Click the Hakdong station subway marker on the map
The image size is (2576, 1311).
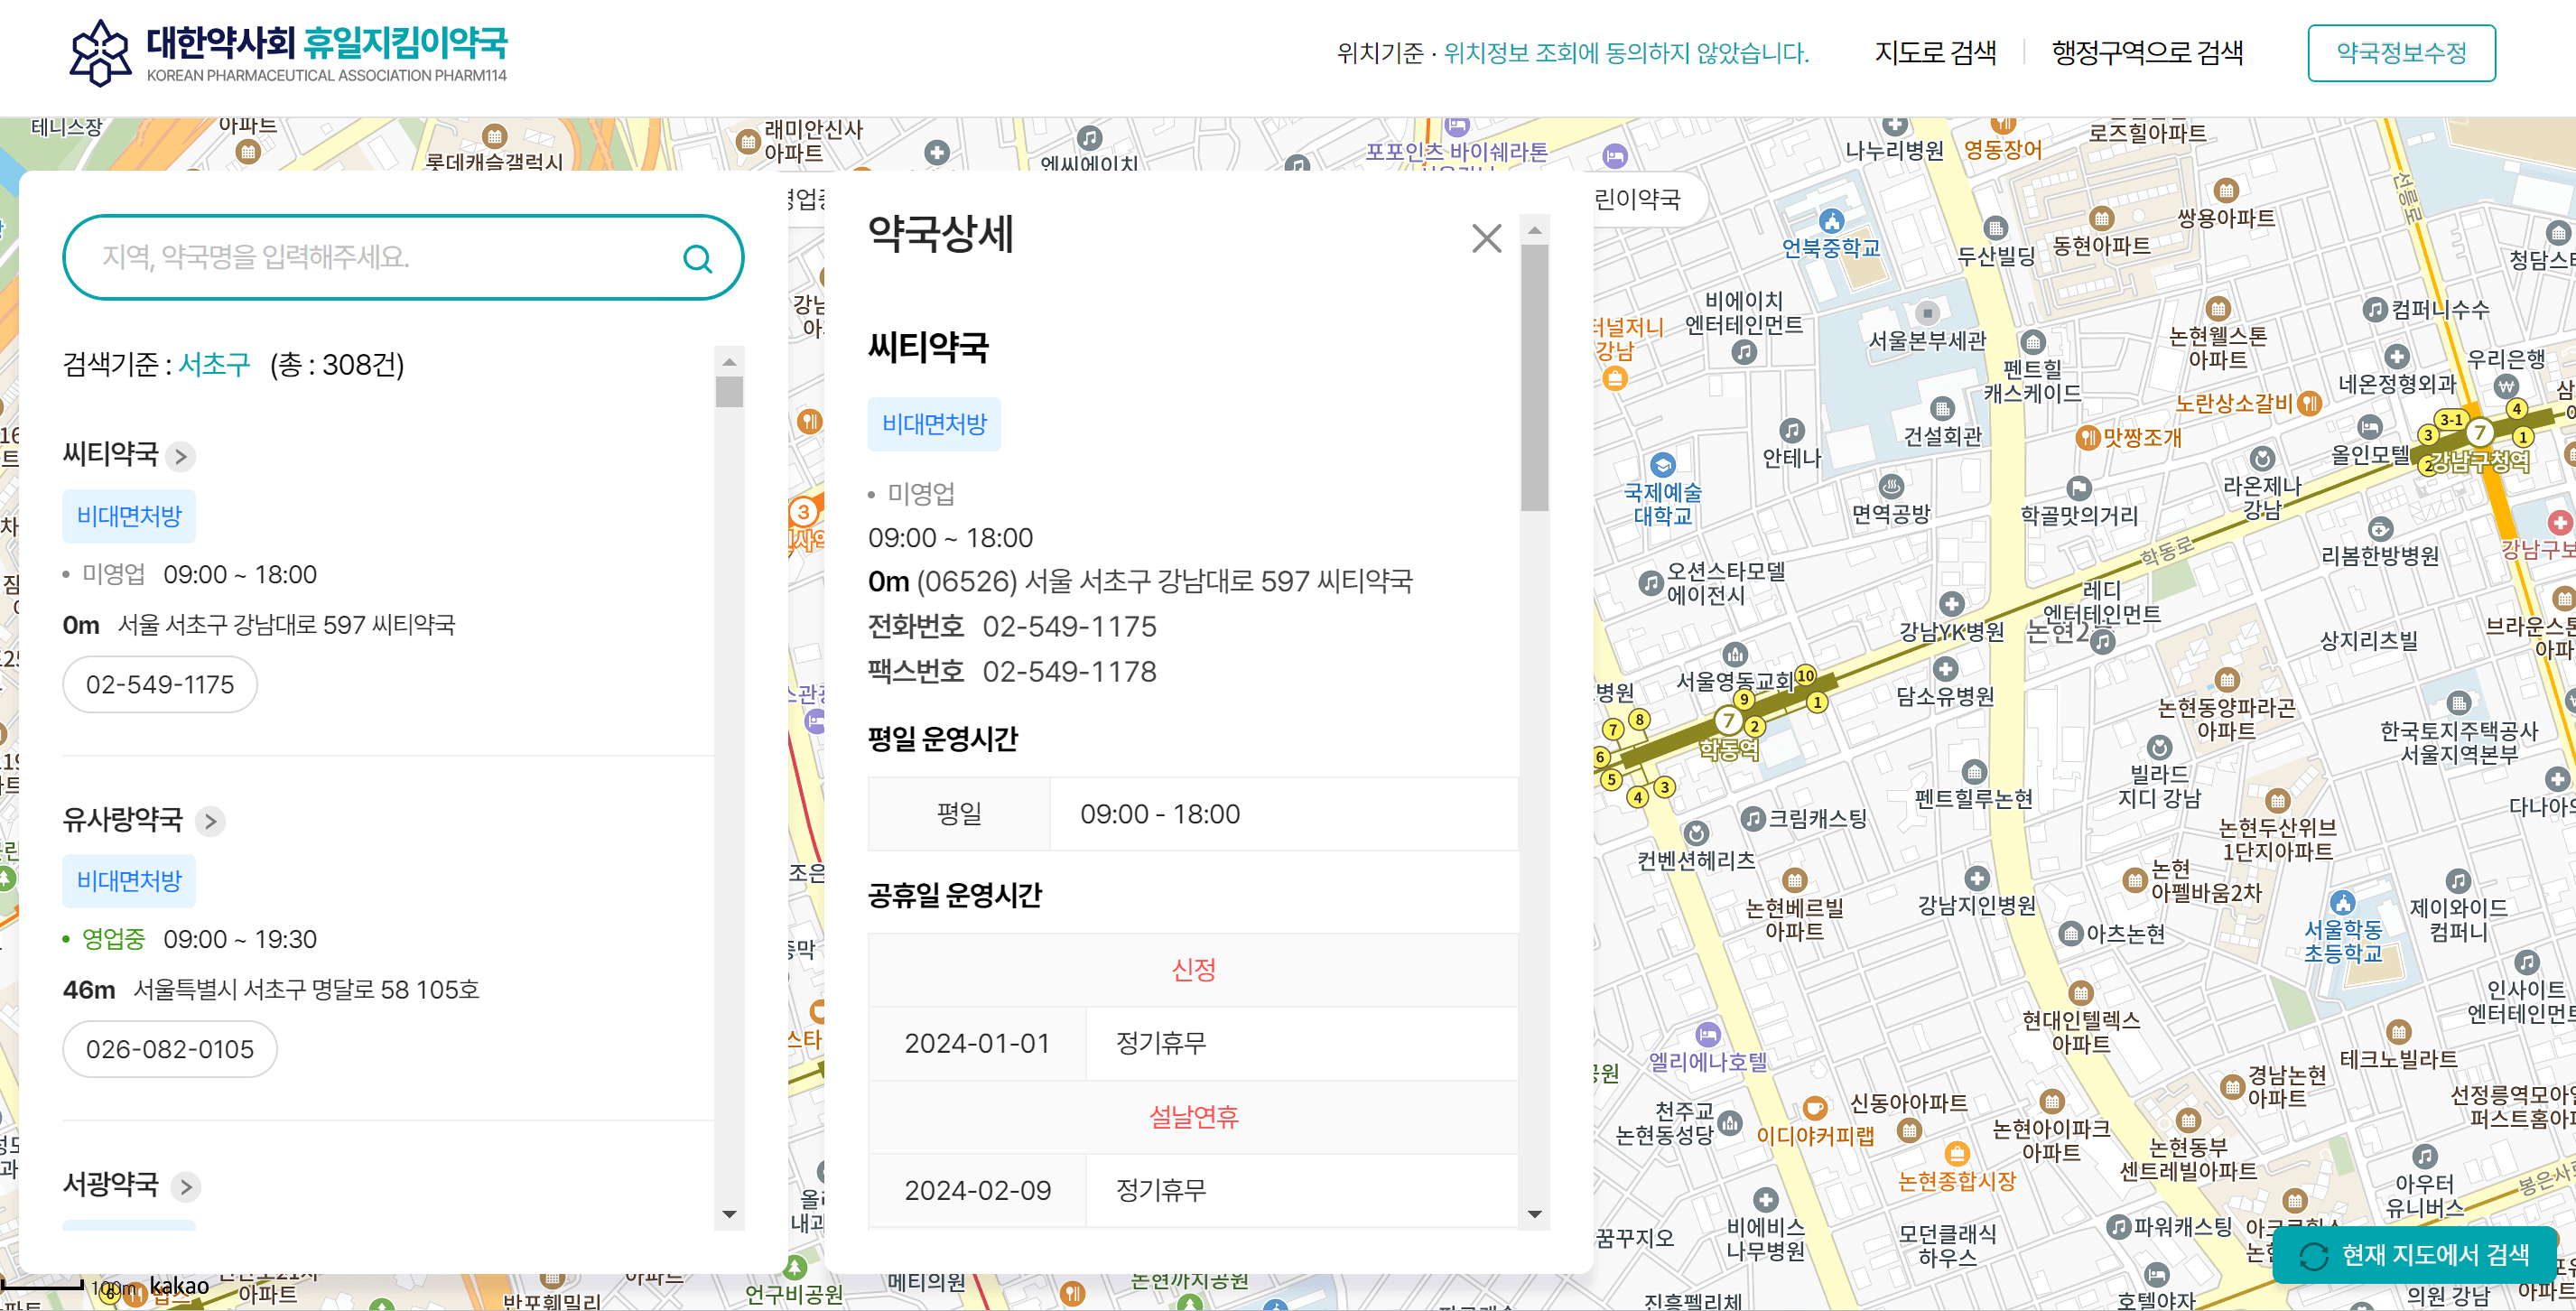click(x=1729, y=722)
